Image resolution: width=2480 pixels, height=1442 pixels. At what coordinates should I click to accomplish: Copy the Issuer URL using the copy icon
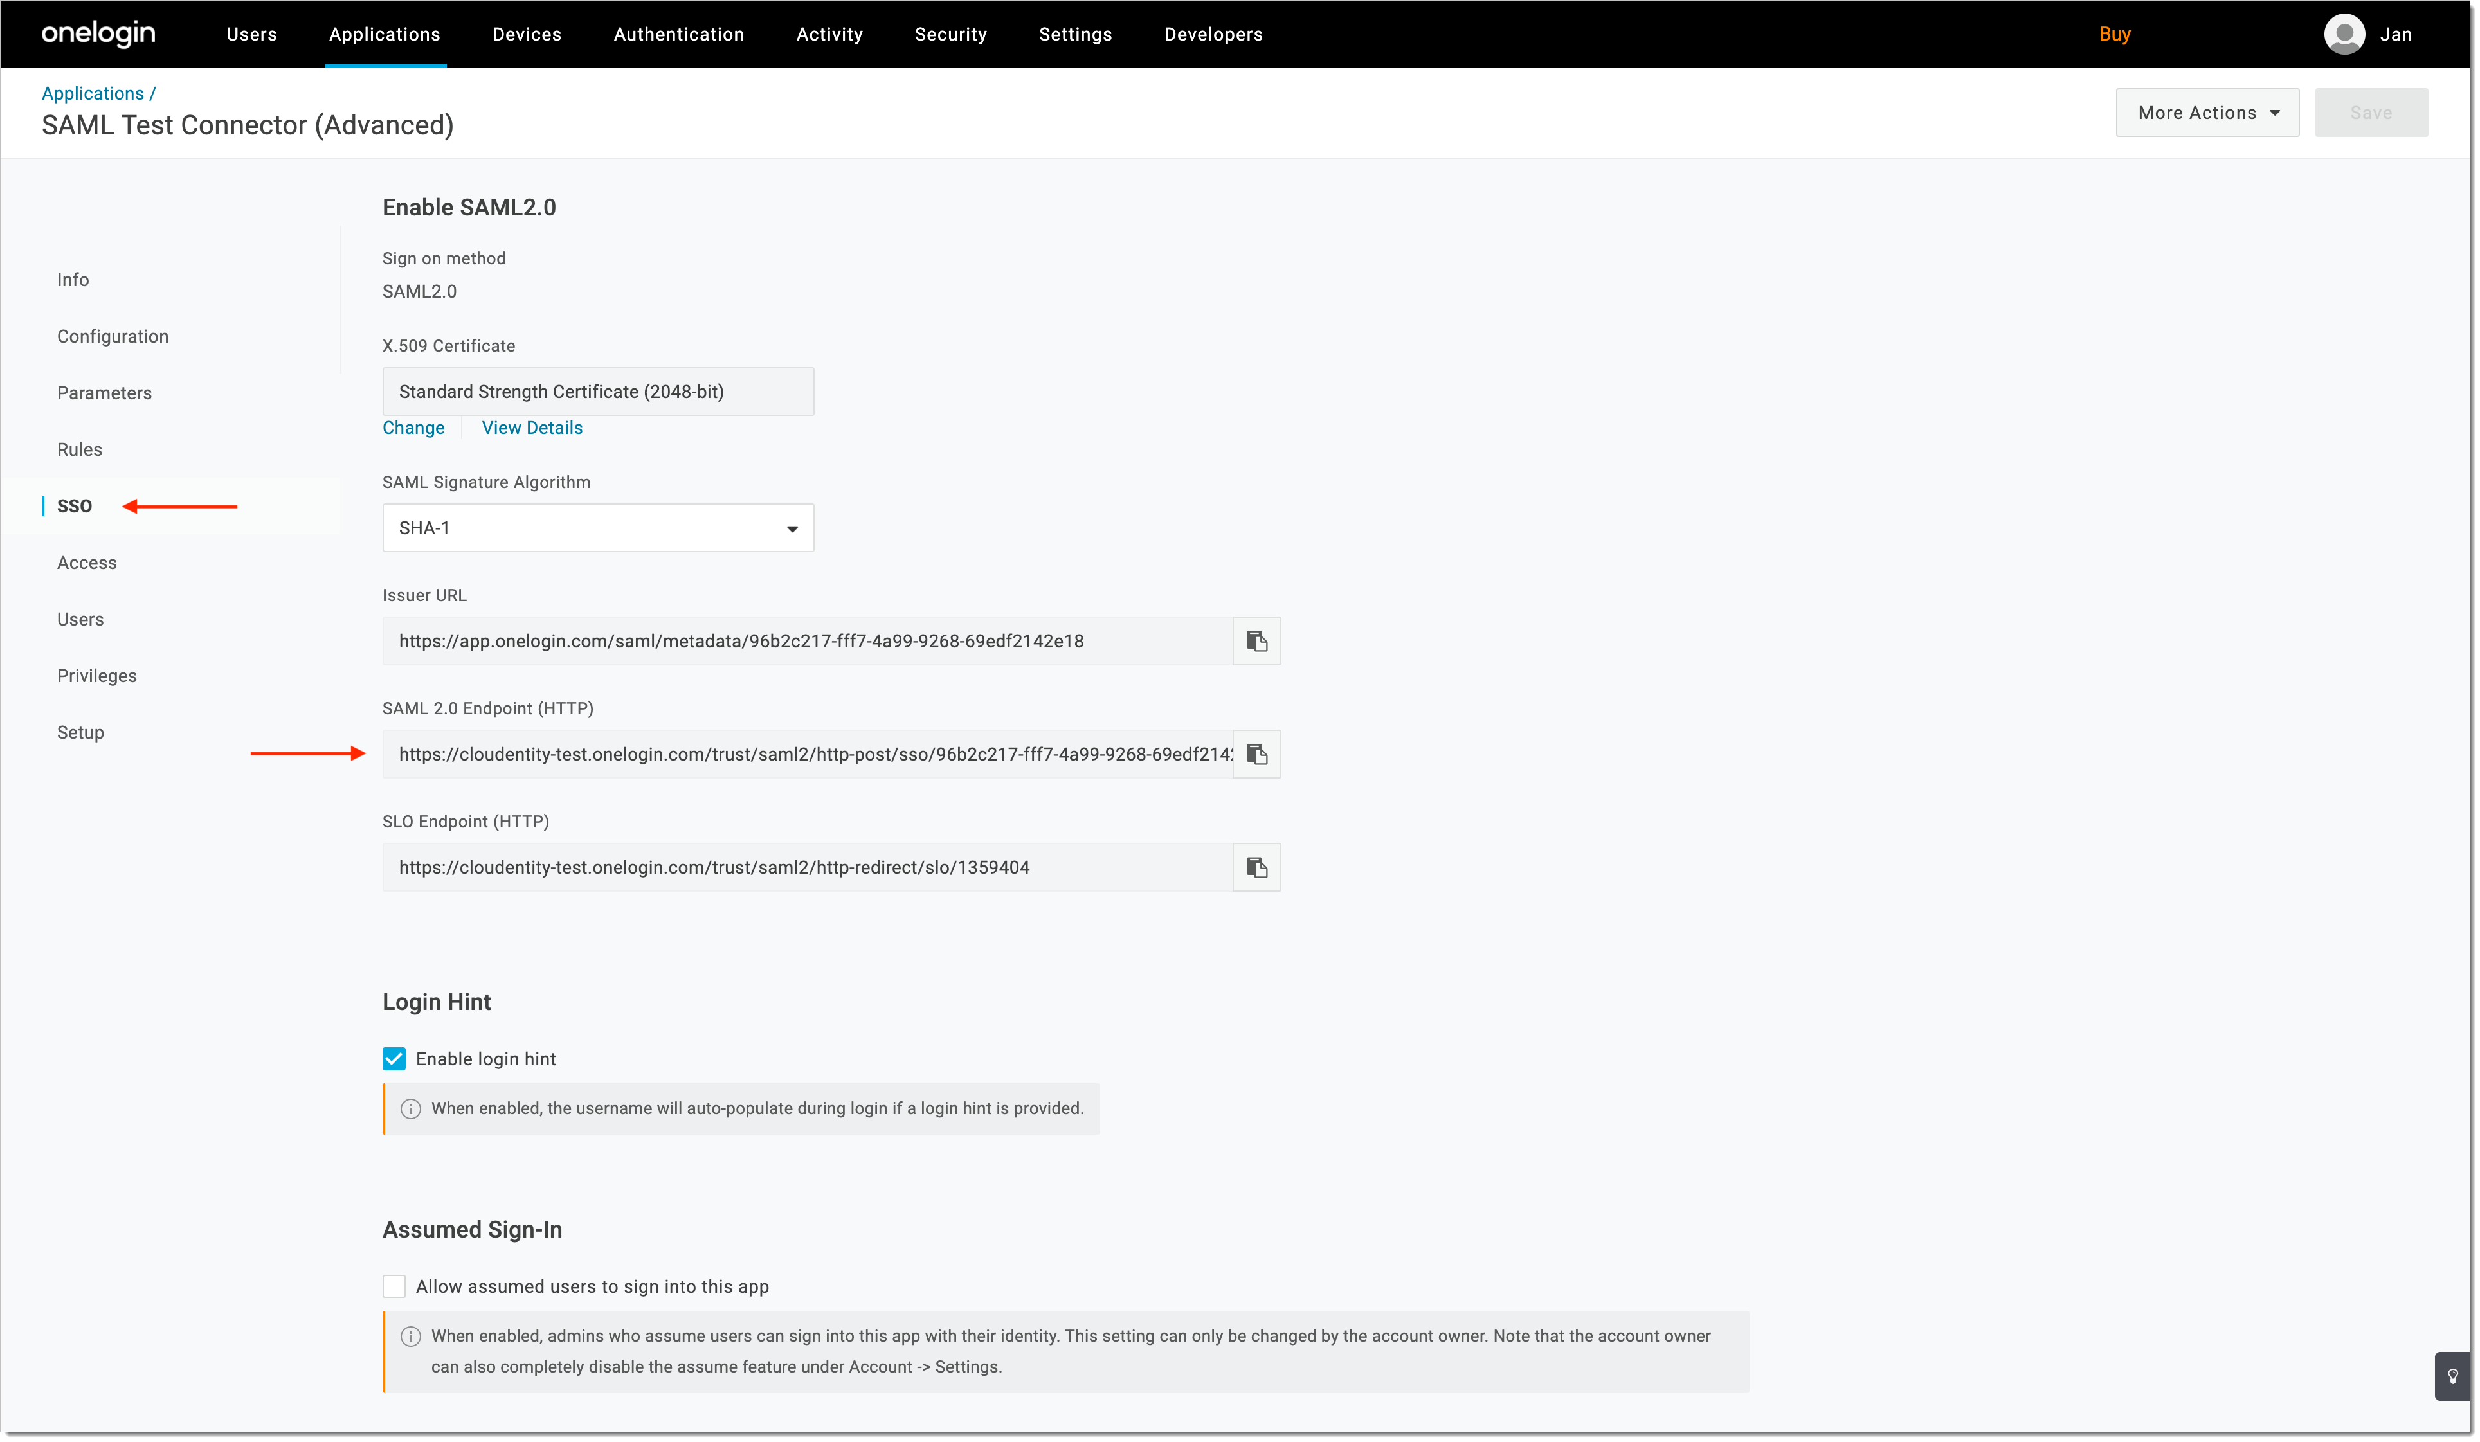coord(1257,641)
